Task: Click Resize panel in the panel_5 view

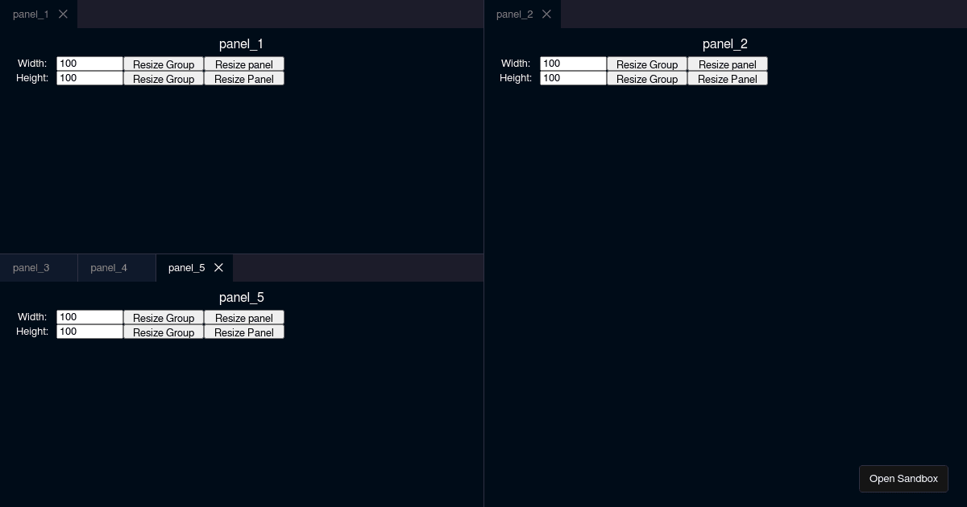Action: [x=244, y=318]
